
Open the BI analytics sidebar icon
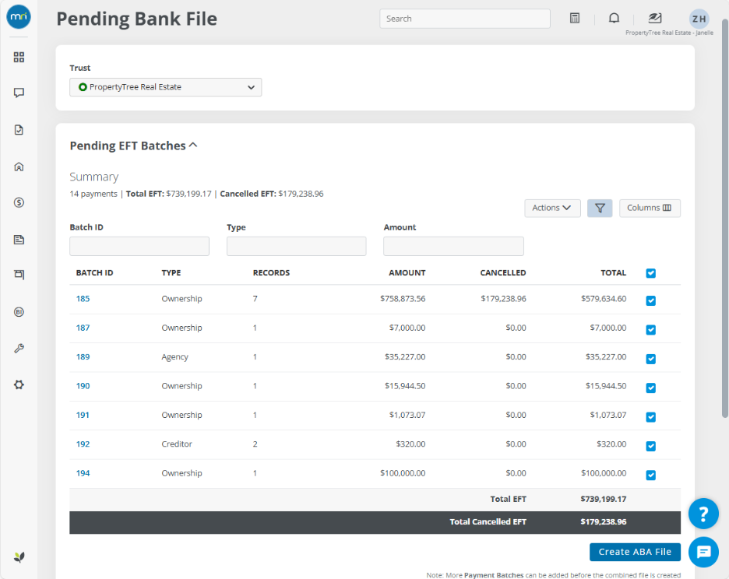(x=19, y=312)
